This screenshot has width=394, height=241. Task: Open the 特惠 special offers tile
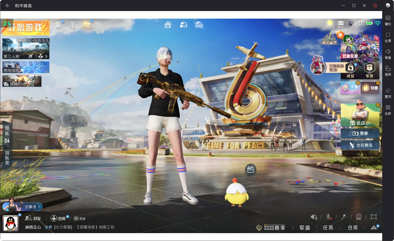tap(370, 88)
